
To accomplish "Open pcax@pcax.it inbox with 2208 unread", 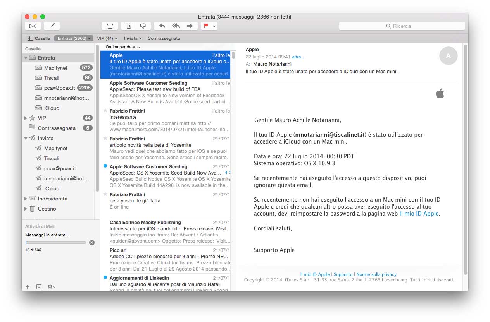I will click(x=58, y=88).
